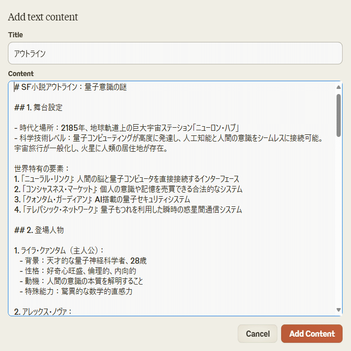The height and width of the screenshot is (351, 351).
Task: Click the "Add text content" dialog heading
Action: point(43,17)
